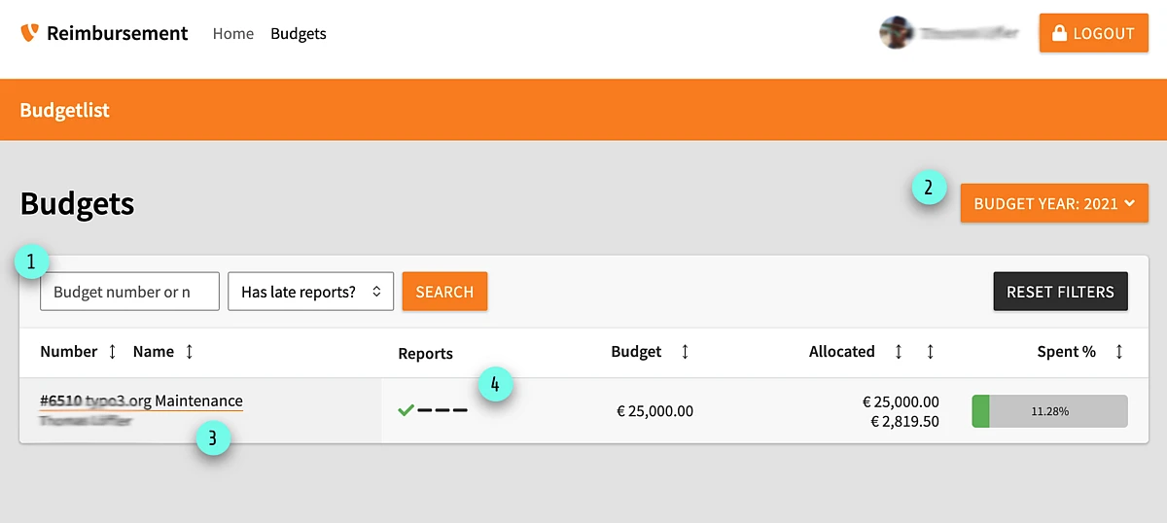The image size is (1167, 523).
Task: Click the user avatar picture
Action: (895, 33)
